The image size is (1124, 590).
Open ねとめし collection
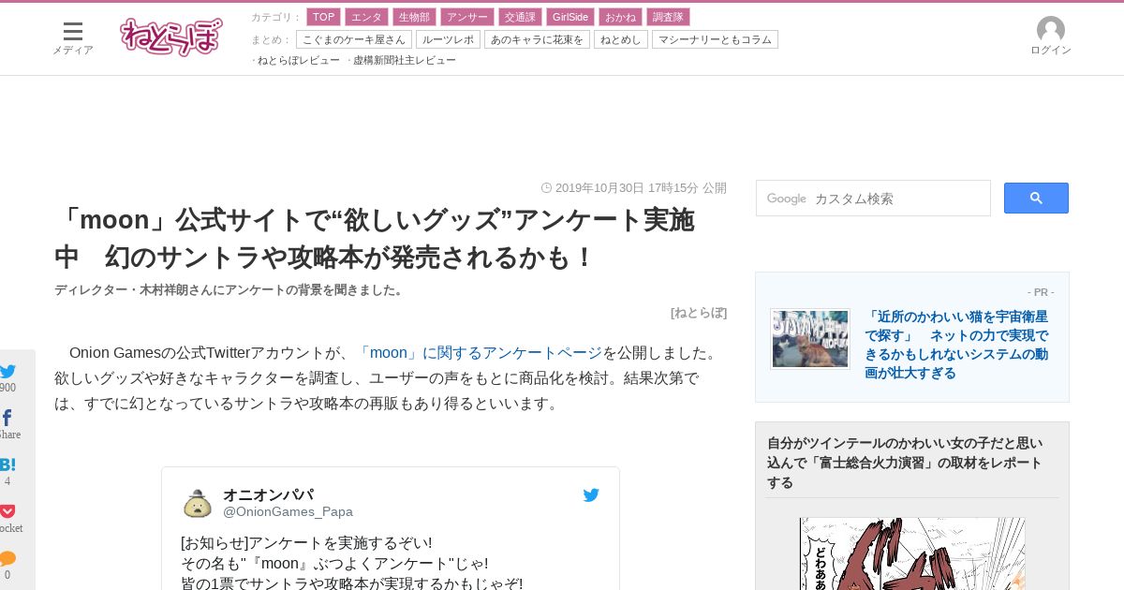point(621,39)
